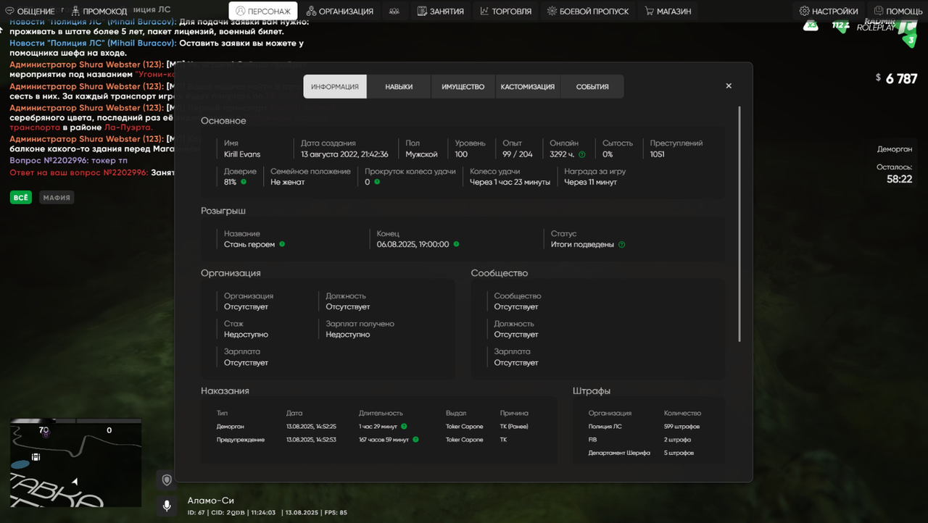
Task: Click the Мужской gender value
Action: coord(421,154)
